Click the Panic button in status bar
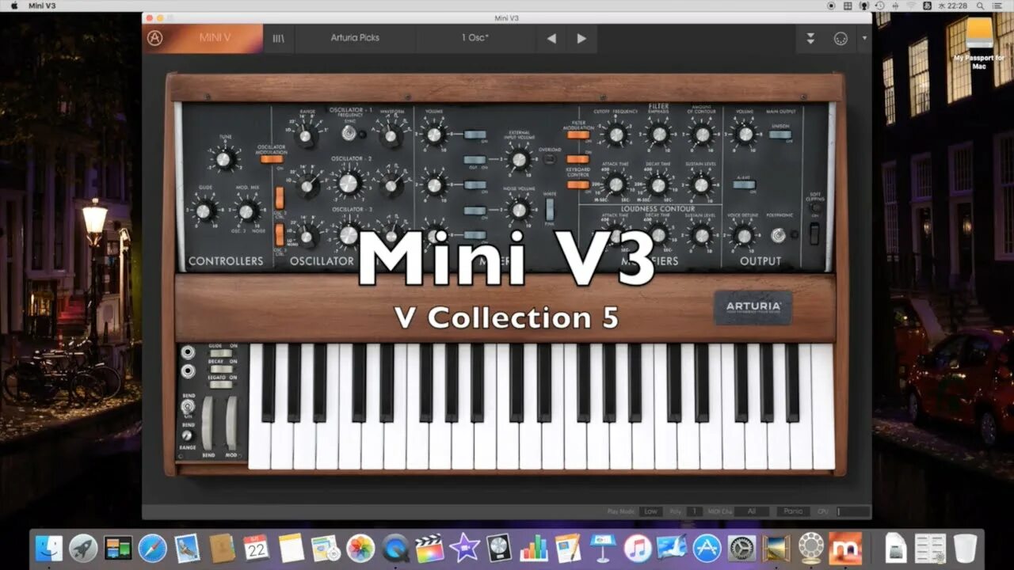Screen dimensions: 1014x570 click(794, 511)
